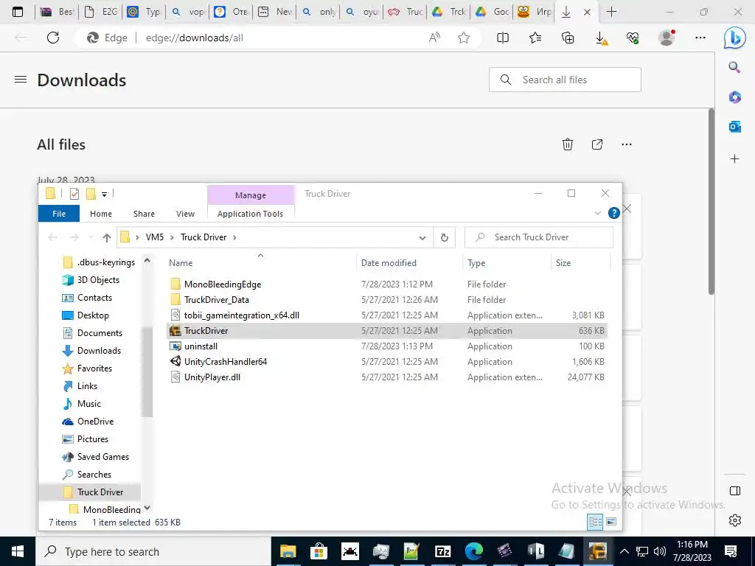This screenshot has height=566, width=755.
Task: Click the Read aloud icon in address bar
Action: (x=434, y=38)
